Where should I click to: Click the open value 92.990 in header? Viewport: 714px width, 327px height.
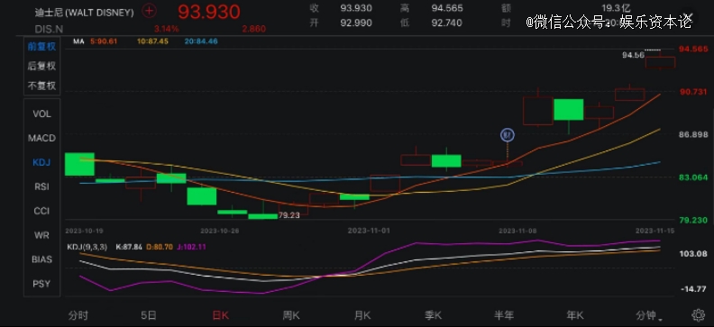355,23
